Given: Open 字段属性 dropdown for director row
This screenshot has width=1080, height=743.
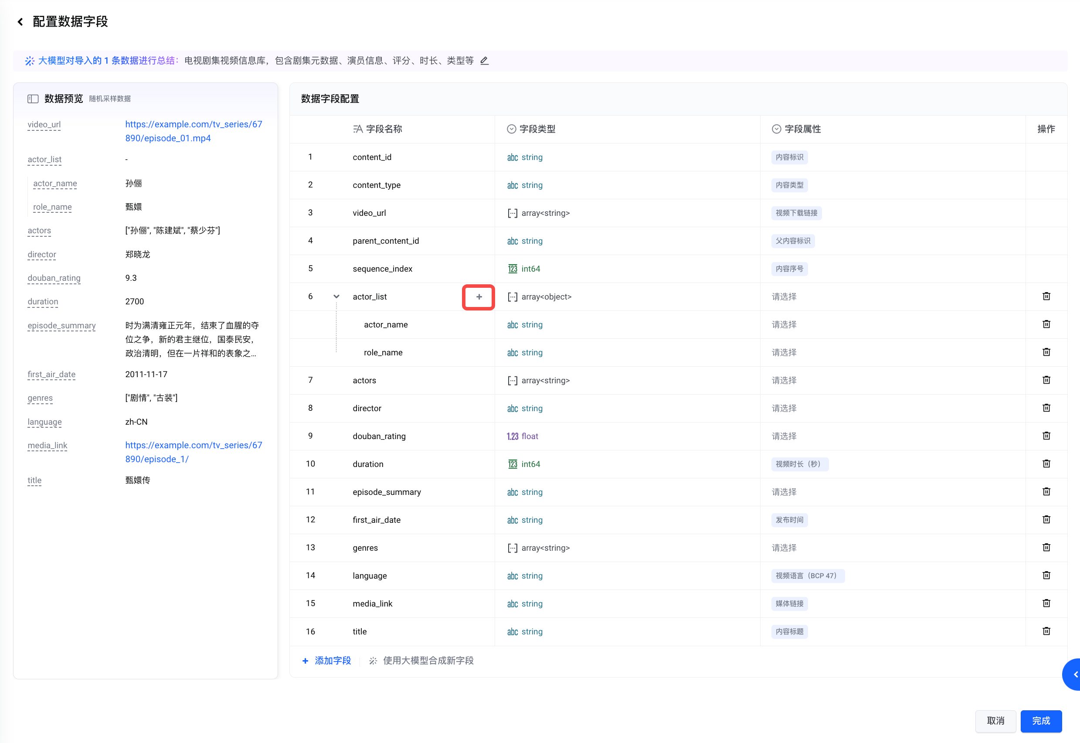Looking at the screenshot, I should tap(784, 408).
